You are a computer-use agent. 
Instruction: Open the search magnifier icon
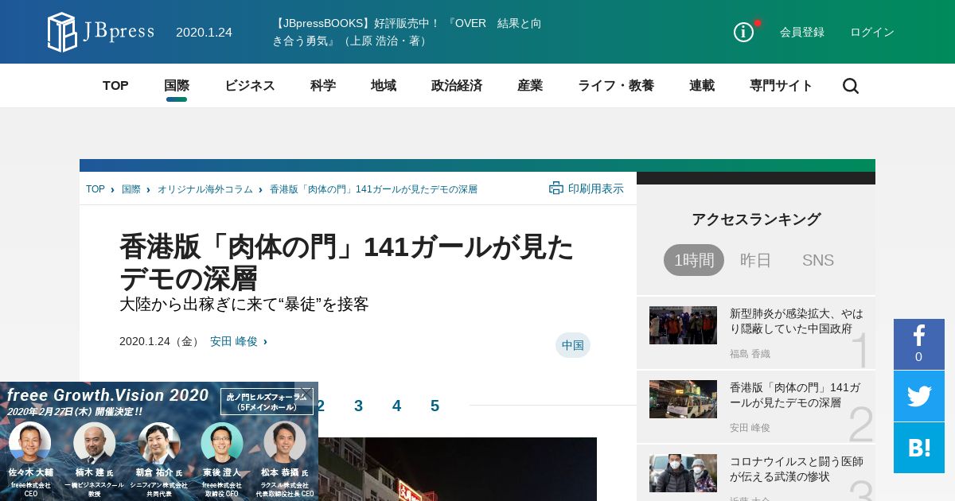pyautogui.click(x=851, y=86)
